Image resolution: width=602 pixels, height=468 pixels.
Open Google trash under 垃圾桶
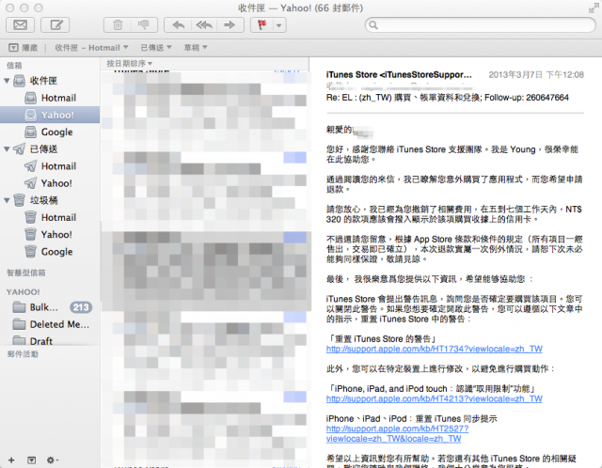click(50, 252)
